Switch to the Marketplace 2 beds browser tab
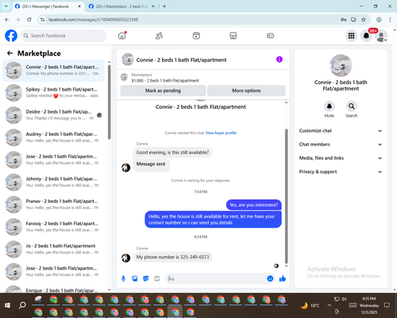Image resolution: width=397 pixels, height=318 pixels. click(x=121, y=6)
